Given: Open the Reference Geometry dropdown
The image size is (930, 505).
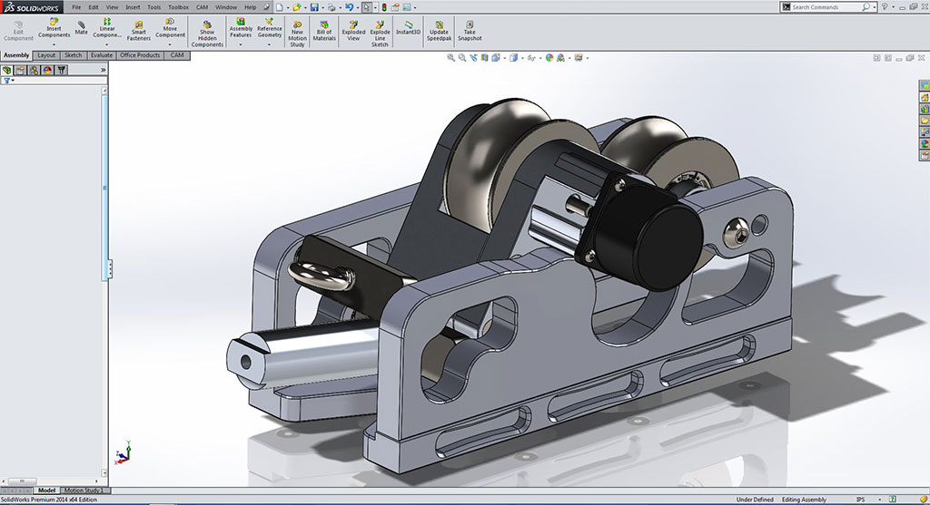Looking at the screenshot, I should (x=270, y=44).
